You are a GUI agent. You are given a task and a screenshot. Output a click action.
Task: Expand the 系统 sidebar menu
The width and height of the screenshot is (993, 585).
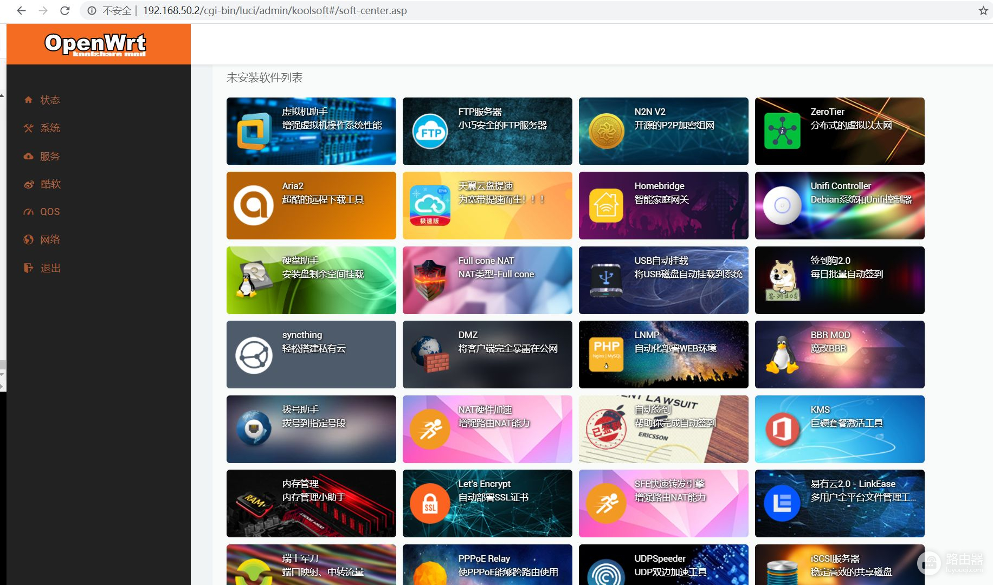50,128
